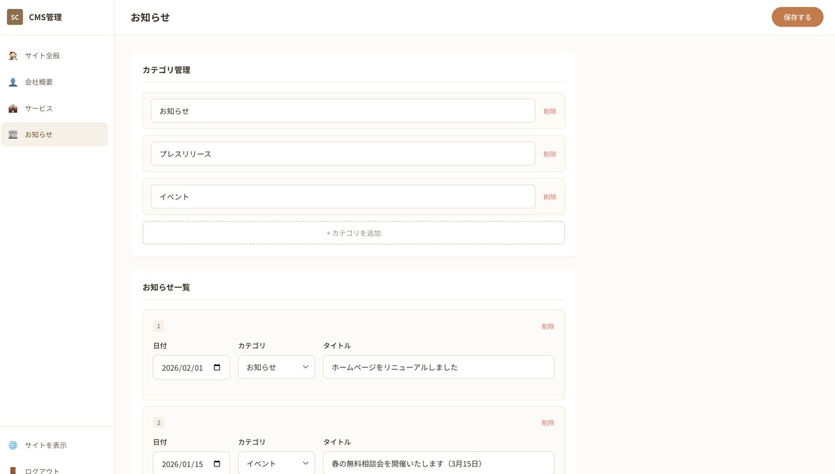This screenshot has height=474, width=835.
Task: Open calendar picker for 2026/01/15 date
Action: [x=217, y=464]
